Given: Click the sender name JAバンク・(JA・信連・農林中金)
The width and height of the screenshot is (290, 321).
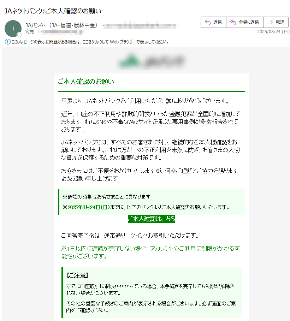Looking at the screenshot, I should (61, 25).
